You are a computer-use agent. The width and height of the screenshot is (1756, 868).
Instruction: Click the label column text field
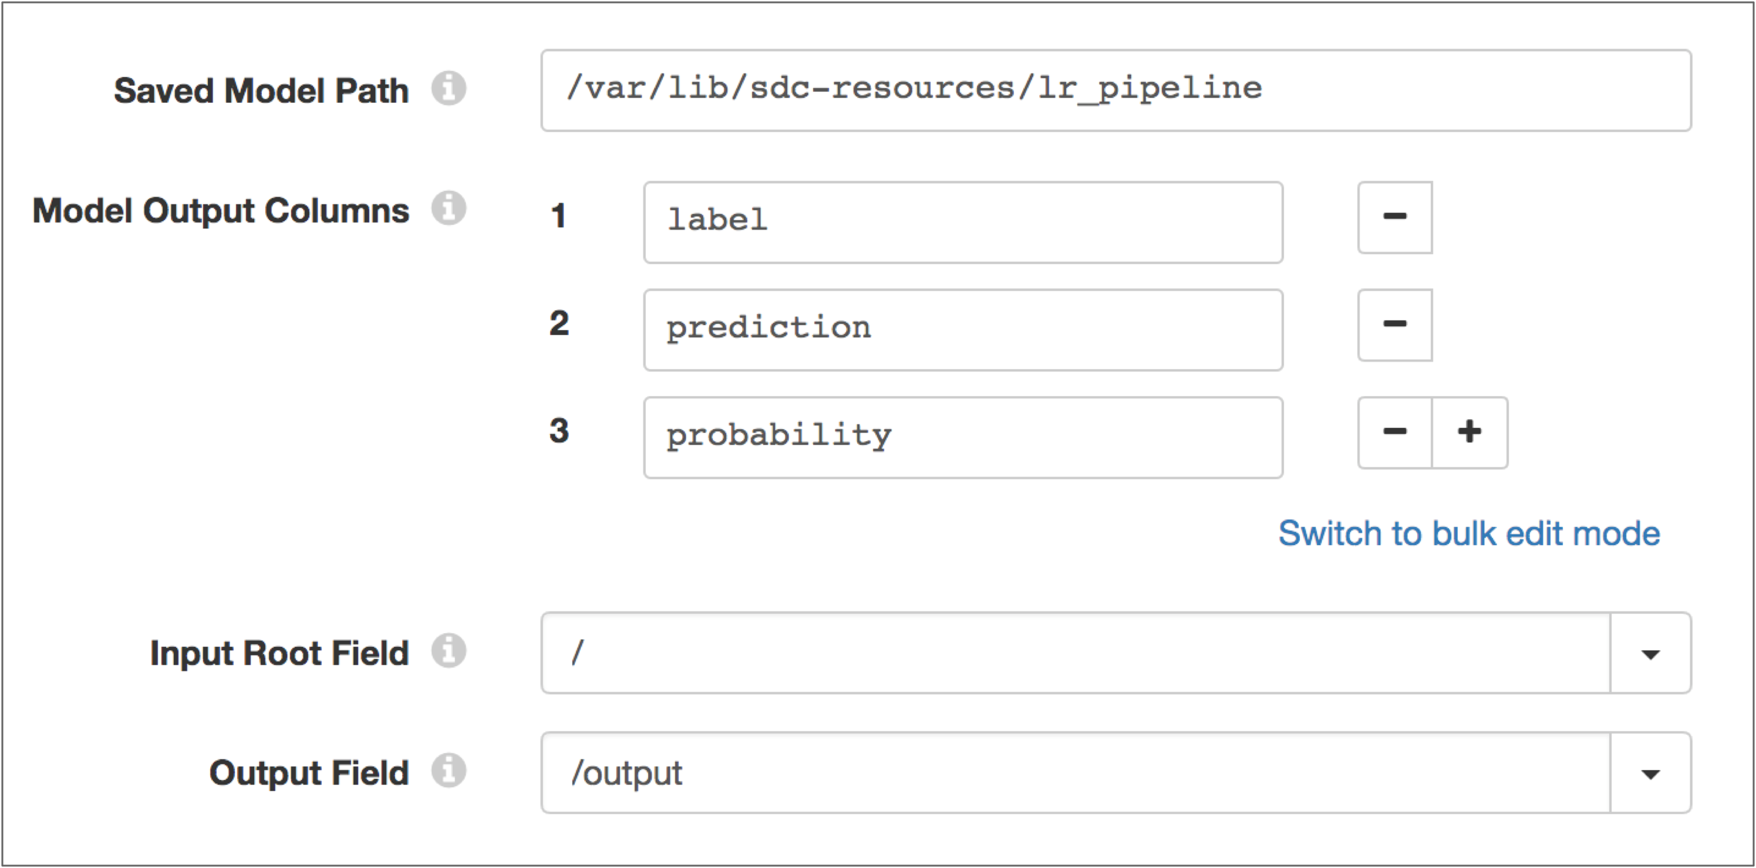click(x=962, y=222)
